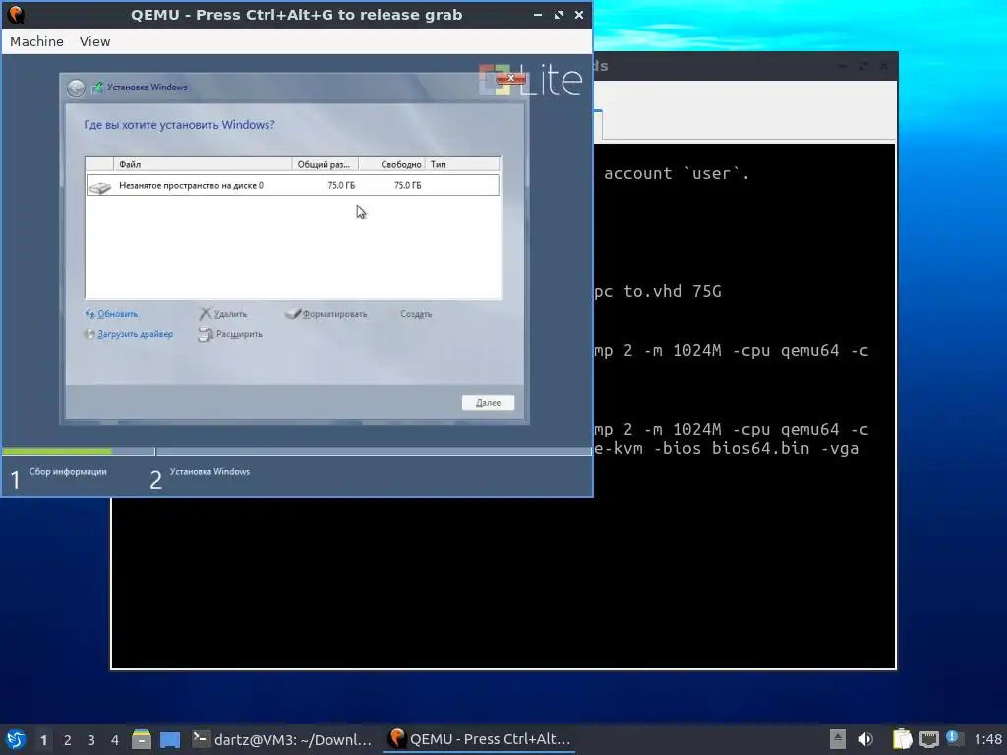Open the View menu in QEMU
The height and width of the screenshot is (755, 1007).
94,41
